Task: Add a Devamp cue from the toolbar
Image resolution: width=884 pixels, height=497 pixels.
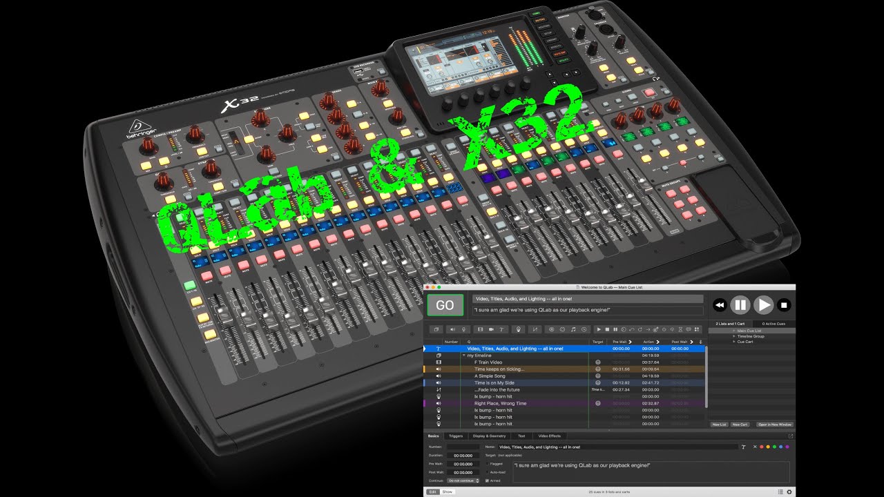Action: pos(640,329)
